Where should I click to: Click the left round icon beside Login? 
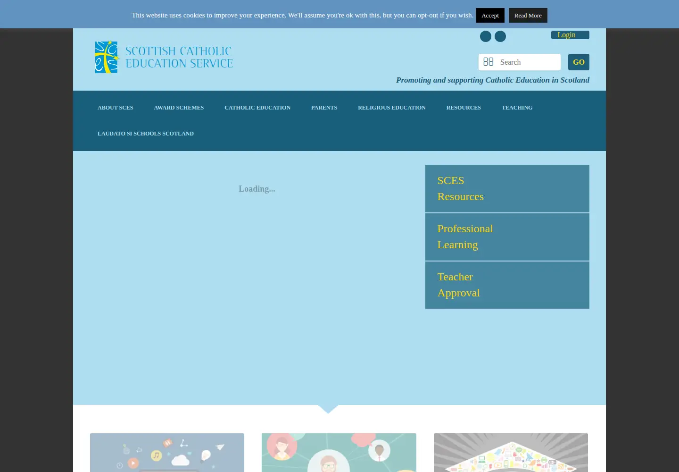click(x=486, y=36)
